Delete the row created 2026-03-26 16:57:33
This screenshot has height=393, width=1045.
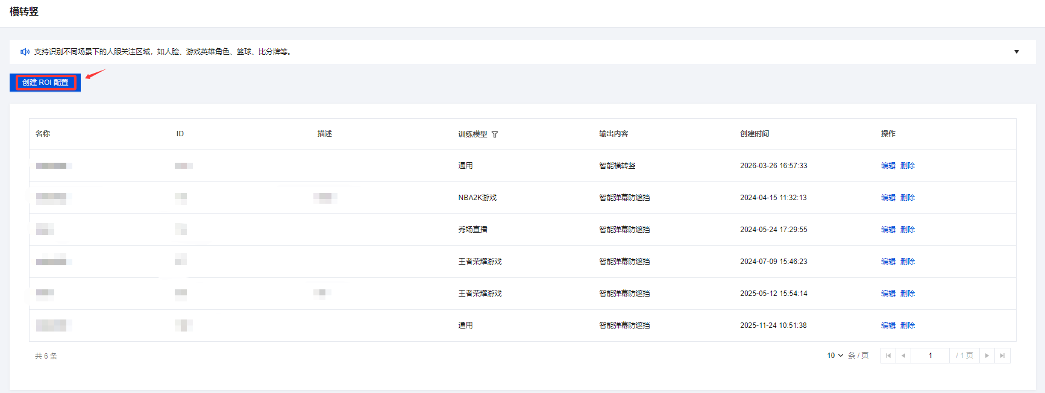(x=908, y=166)
